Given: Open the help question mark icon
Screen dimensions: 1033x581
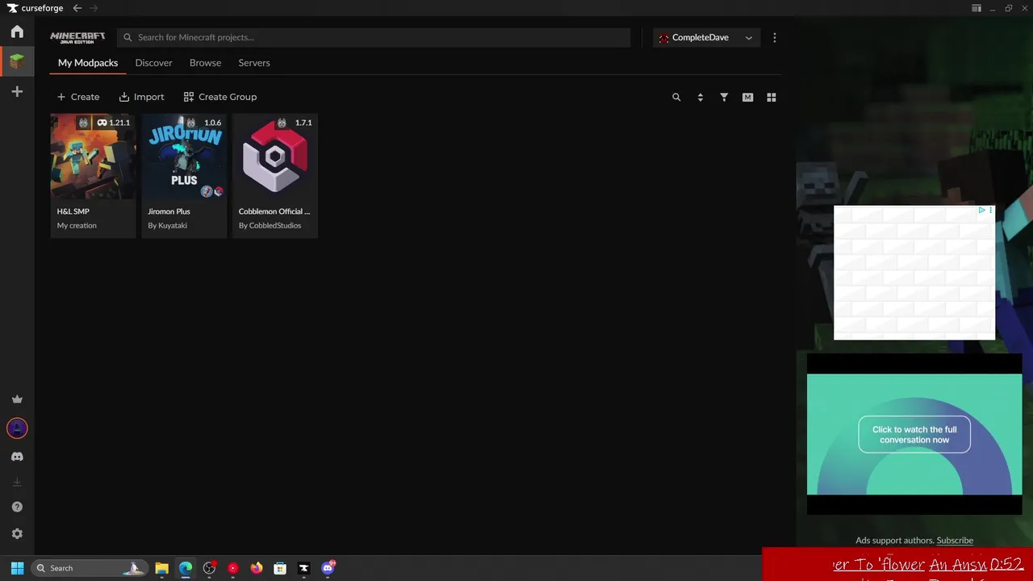Looking at the screenshot, I should click(17, 507).
